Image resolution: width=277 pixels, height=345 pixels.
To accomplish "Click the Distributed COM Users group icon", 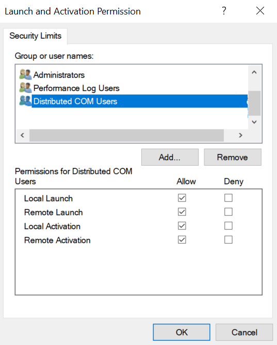I will pyautogui.click(x=25, y=101).
